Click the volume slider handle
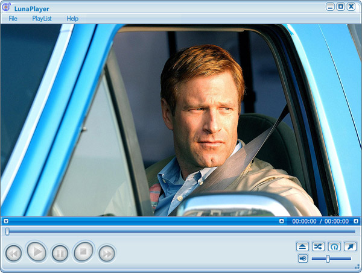 pos(328,259)
